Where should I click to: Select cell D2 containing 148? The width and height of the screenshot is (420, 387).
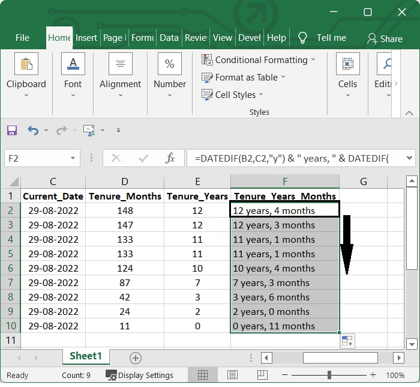coord(125,210)
